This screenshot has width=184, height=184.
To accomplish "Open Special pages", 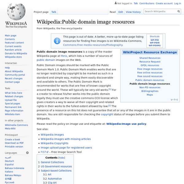I will click(x=13, y=104).
